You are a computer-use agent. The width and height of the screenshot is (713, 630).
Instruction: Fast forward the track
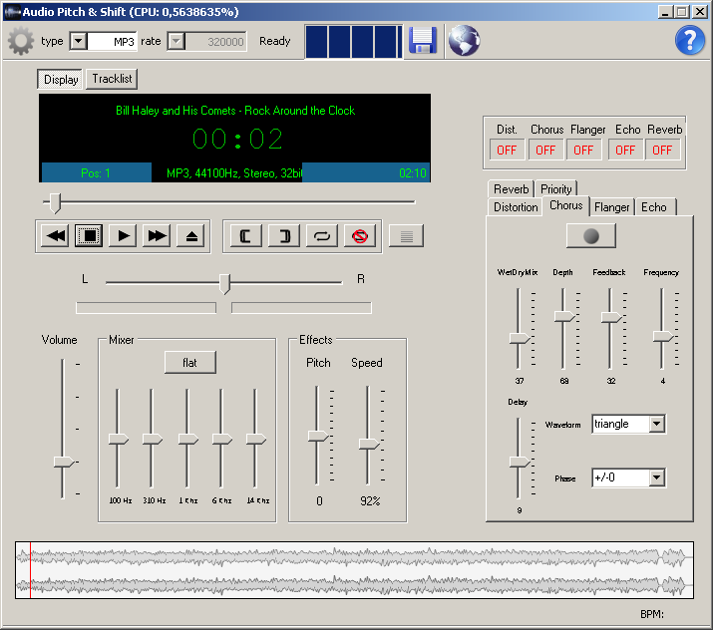pyautogui.click(x=157, y=236)
